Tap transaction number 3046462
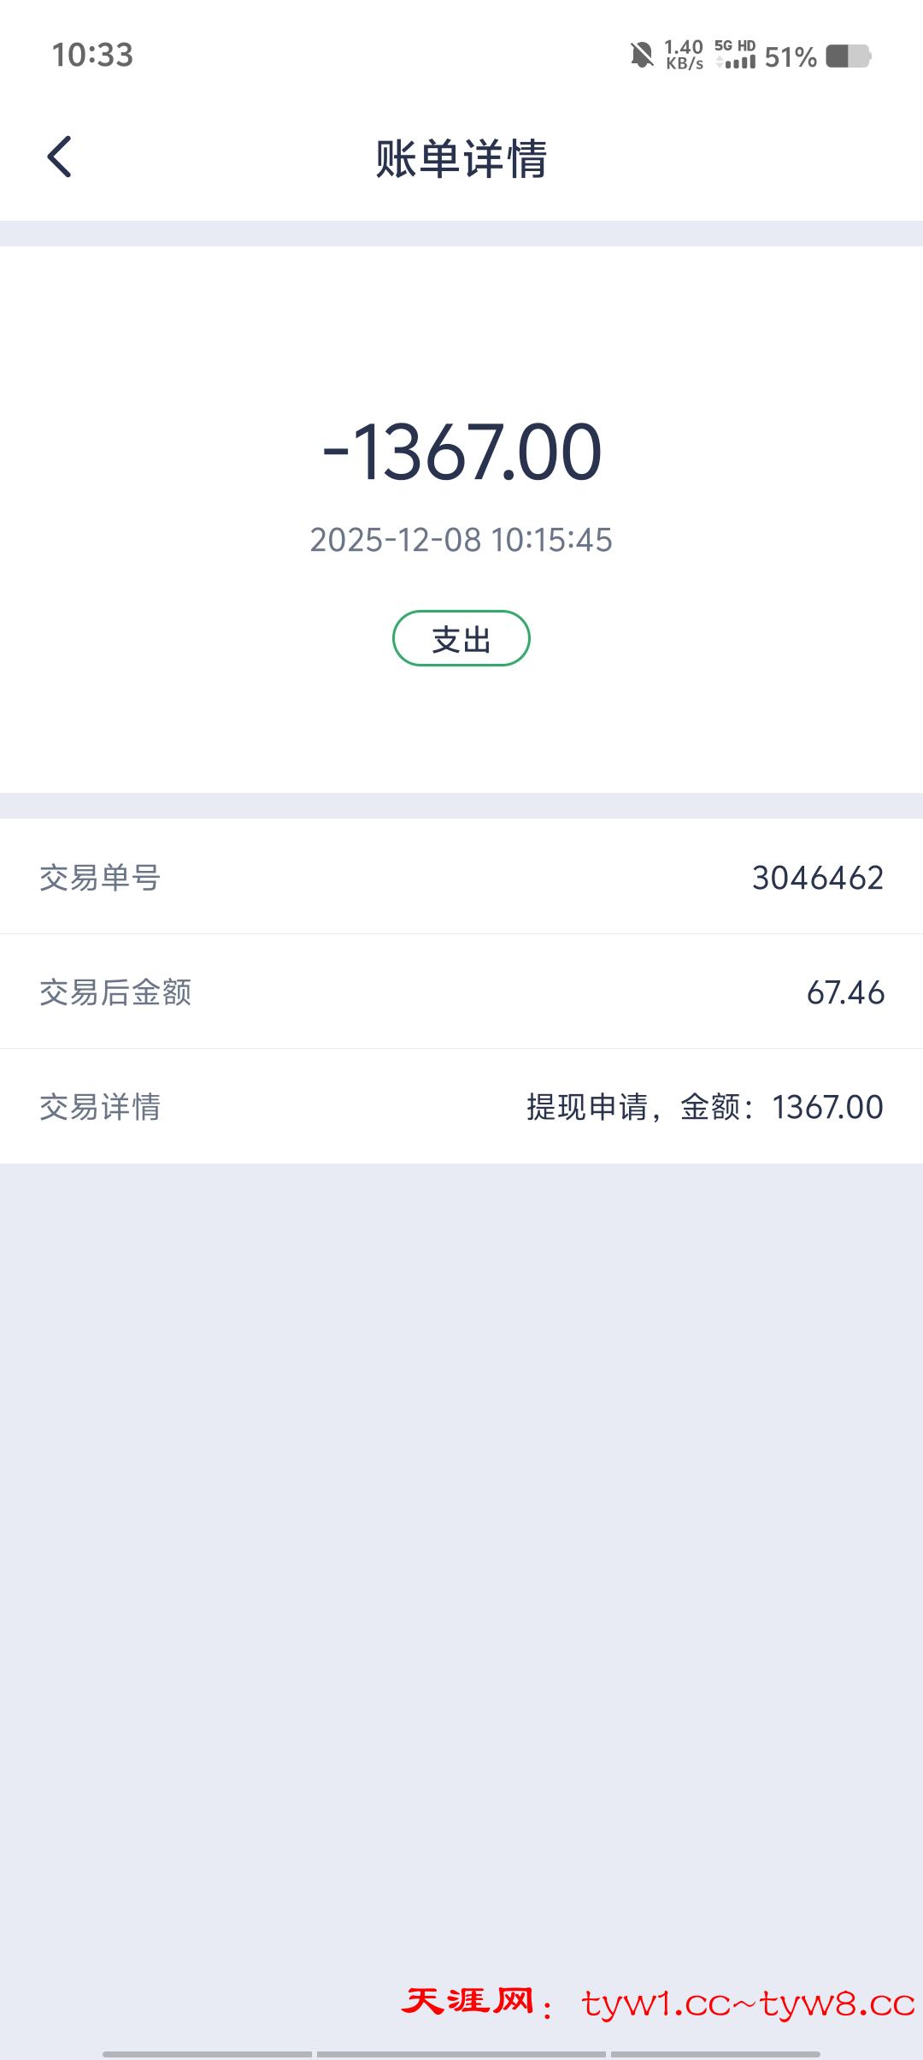This screenshot has height=2060, width=923. point(817,878)
